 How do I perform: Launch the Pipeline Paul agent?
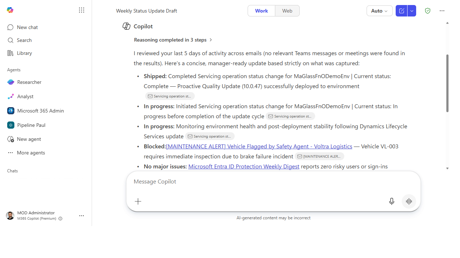point(31,125)
